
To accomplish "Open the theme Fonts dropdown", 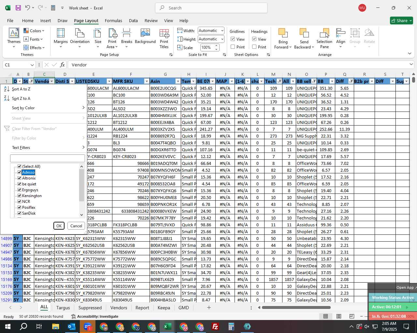I will (x=33, y=39).
